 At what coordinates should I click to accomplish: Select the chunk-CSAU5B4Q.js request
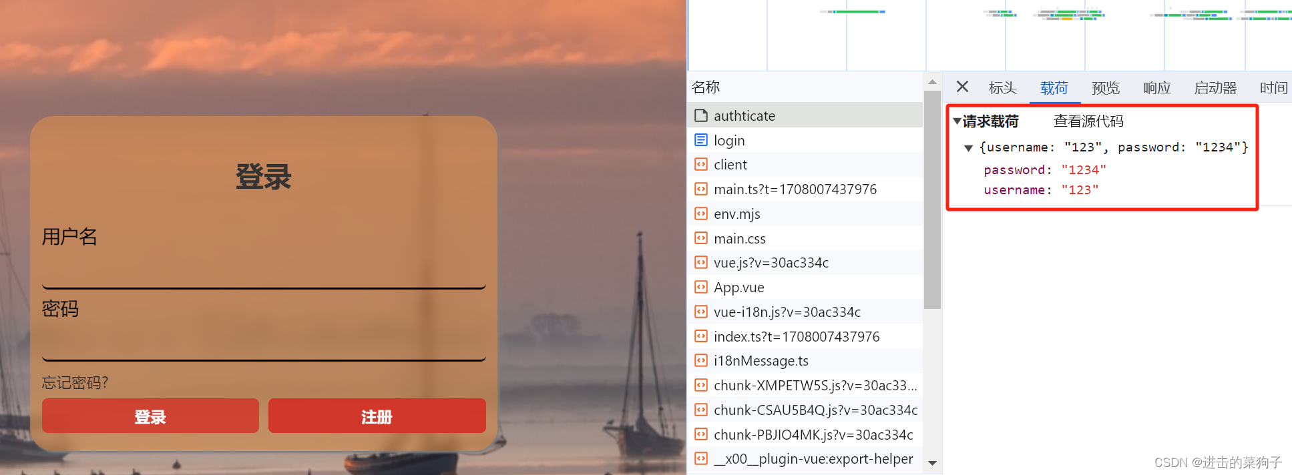805,410
